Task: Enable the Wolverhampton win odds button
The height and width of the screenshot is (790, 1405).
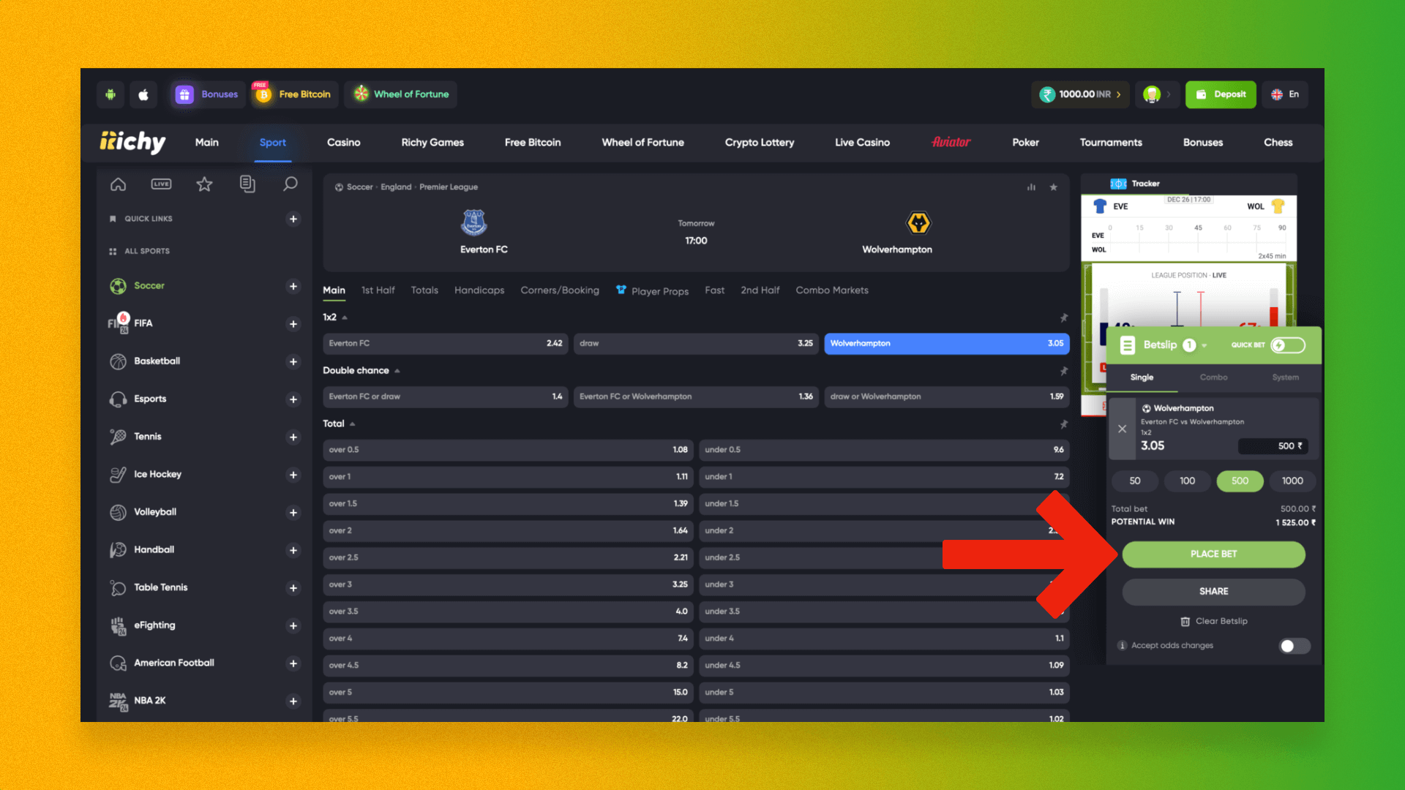Action: (x=947, y=342)
